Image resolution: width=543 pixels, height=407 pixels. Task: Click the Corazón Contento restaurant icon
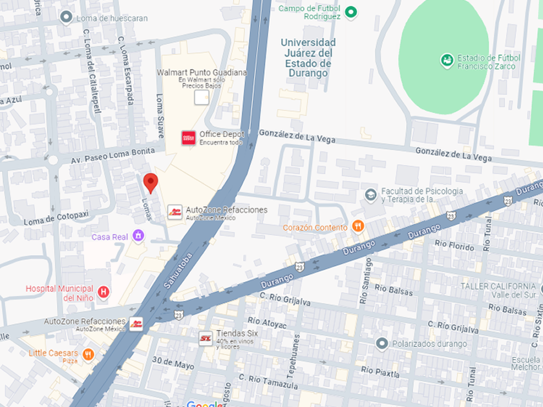click(358, 227)
